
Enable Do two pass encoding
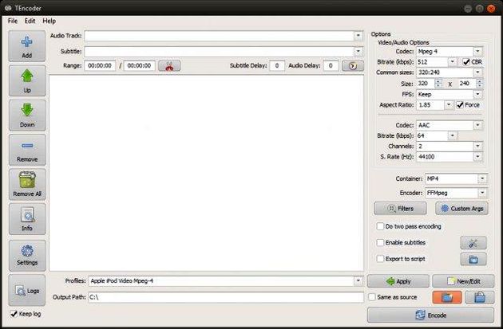pyautogui.click(x=381, y=226)
